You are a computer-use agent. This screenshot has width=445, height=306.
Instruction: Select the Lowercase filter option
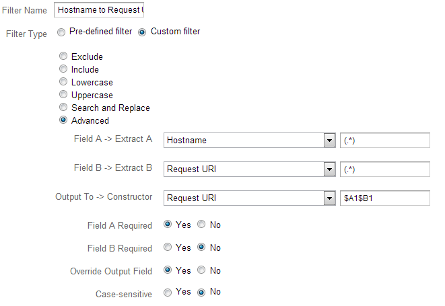64,83
